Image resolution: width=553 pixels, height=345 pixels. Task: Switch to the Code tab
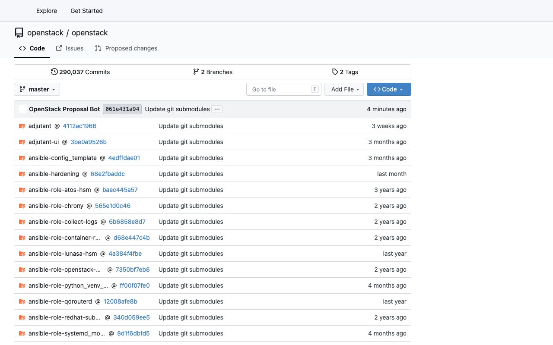pyautogui.click(x=32, y=48)
